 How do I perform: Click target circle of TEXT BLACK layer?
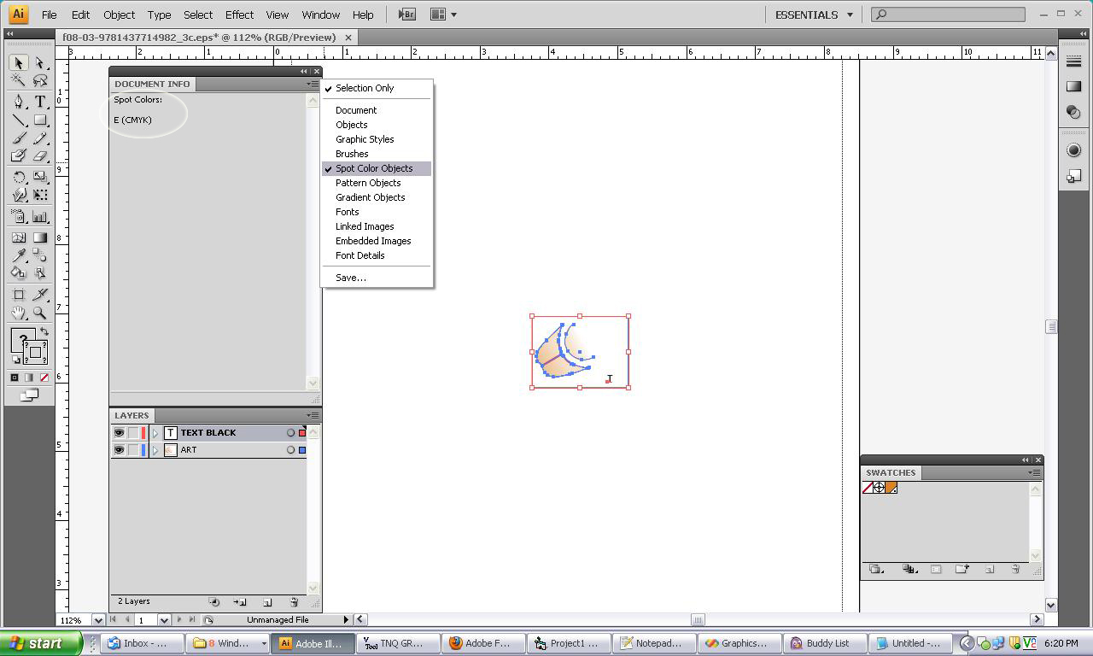click(290, 433)
